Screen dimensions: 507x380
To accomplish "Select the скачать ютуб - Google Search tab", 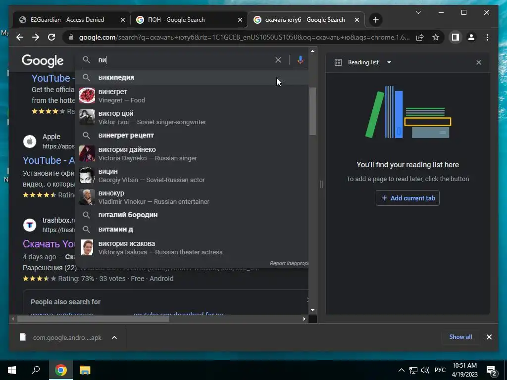I will point(305,20).
